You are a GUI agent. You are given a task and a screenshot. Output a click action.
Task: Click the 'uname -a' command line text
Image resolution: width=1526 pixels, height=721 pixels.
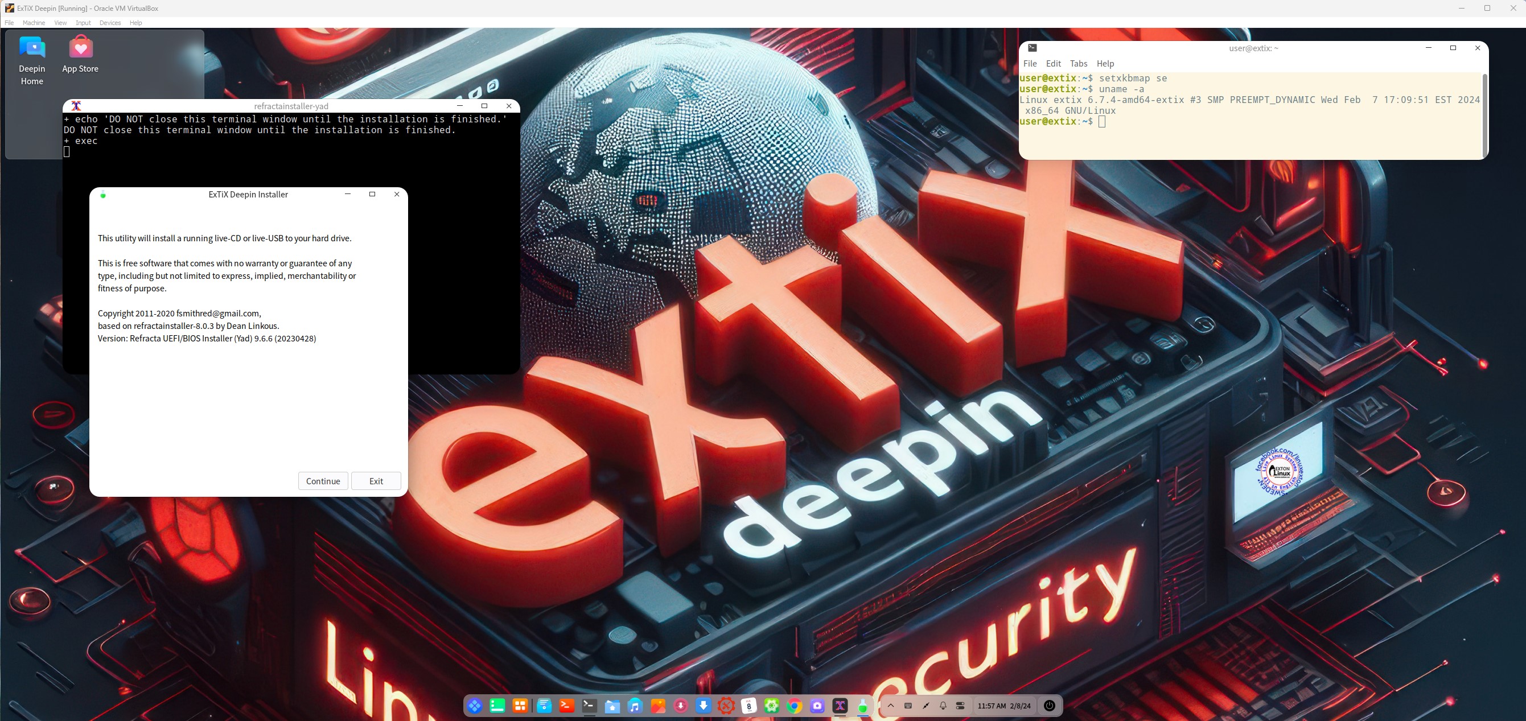(x=1121, y=89)
